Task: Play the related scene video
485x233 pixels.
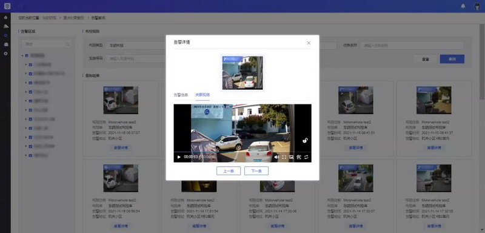Action: (179, 157)
